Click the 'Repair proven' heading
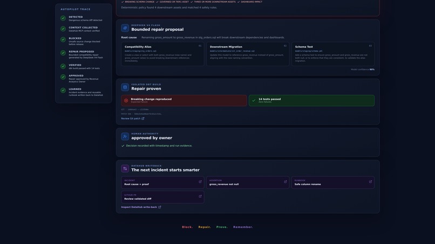 coord(146,89)
